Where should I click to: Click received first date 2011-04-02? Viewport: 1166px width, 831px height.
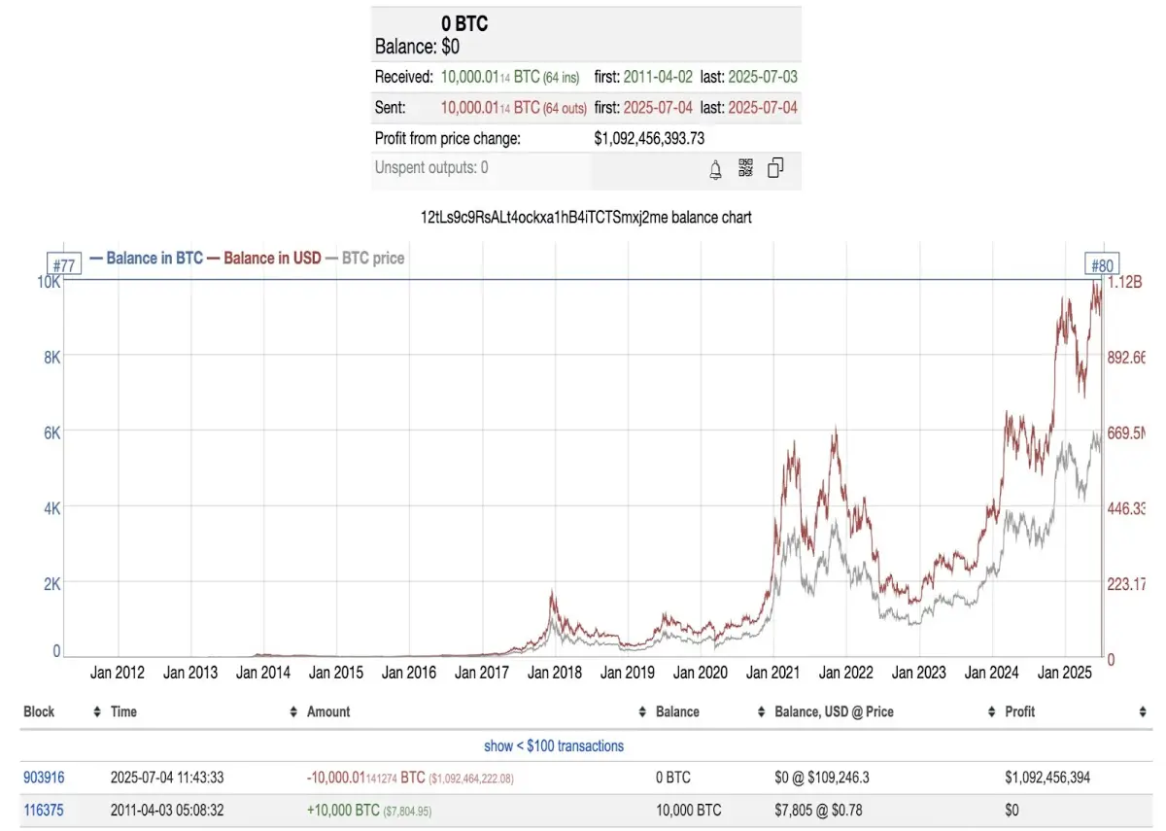point(660,77)
